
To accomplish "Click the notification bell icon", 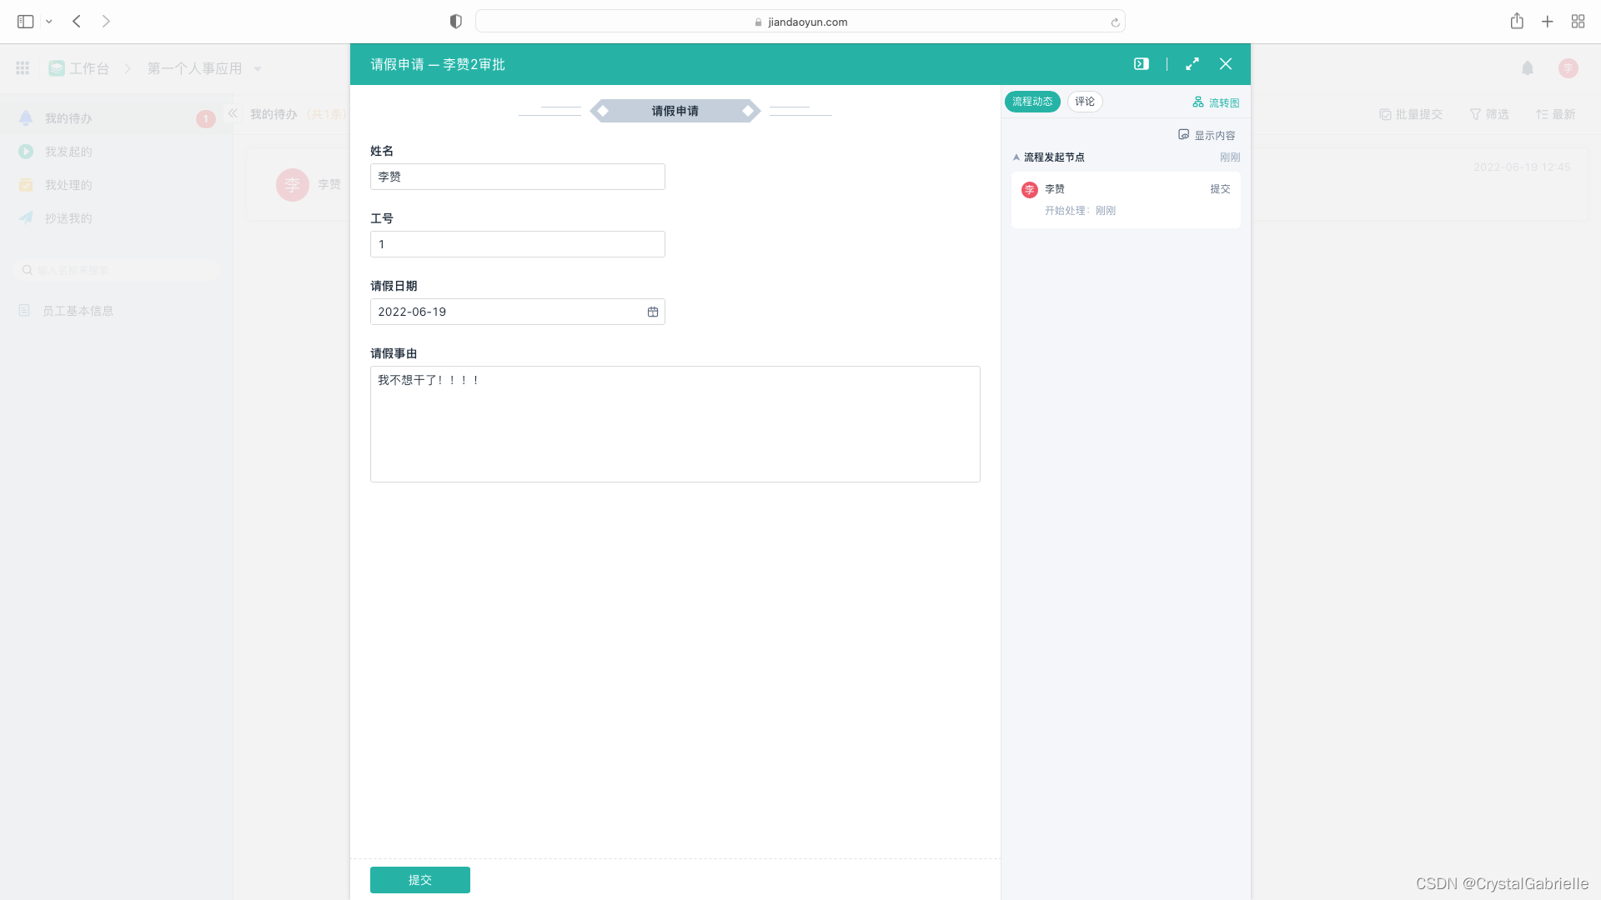I will (1527, 68).
